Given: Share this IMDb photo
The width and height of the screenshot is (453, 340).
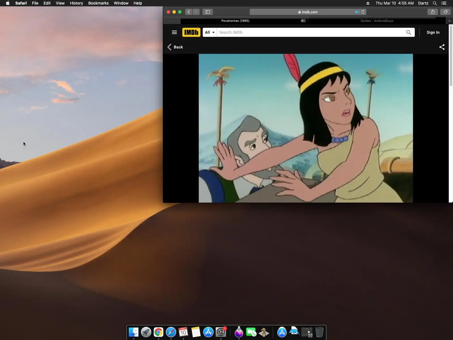Looking at the screenshot, I should coord(442,47).
